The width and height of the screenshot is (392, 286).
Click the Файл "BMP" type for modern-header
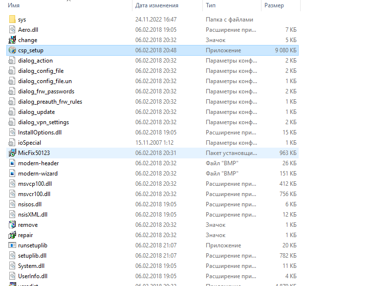[x=222, y=163]
